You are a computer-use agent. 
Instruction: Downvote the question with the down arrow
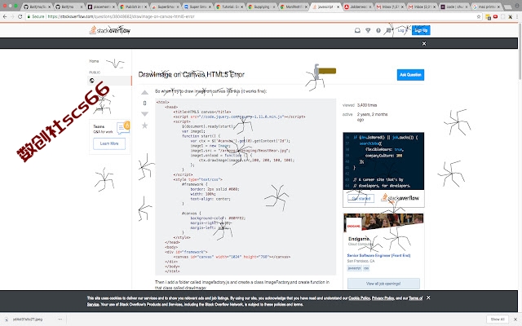coord(144,114)
